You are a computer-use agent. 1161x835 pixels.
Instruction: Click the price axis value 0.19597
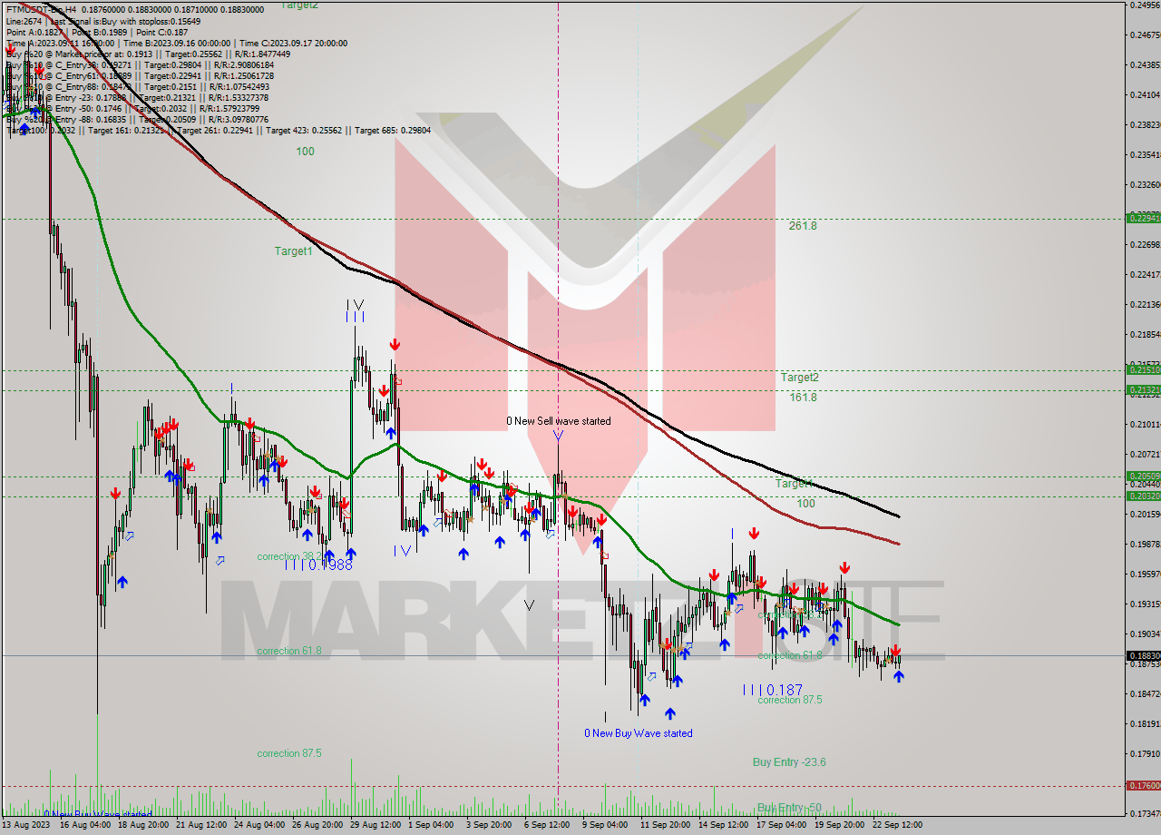tap(1145, 574)
